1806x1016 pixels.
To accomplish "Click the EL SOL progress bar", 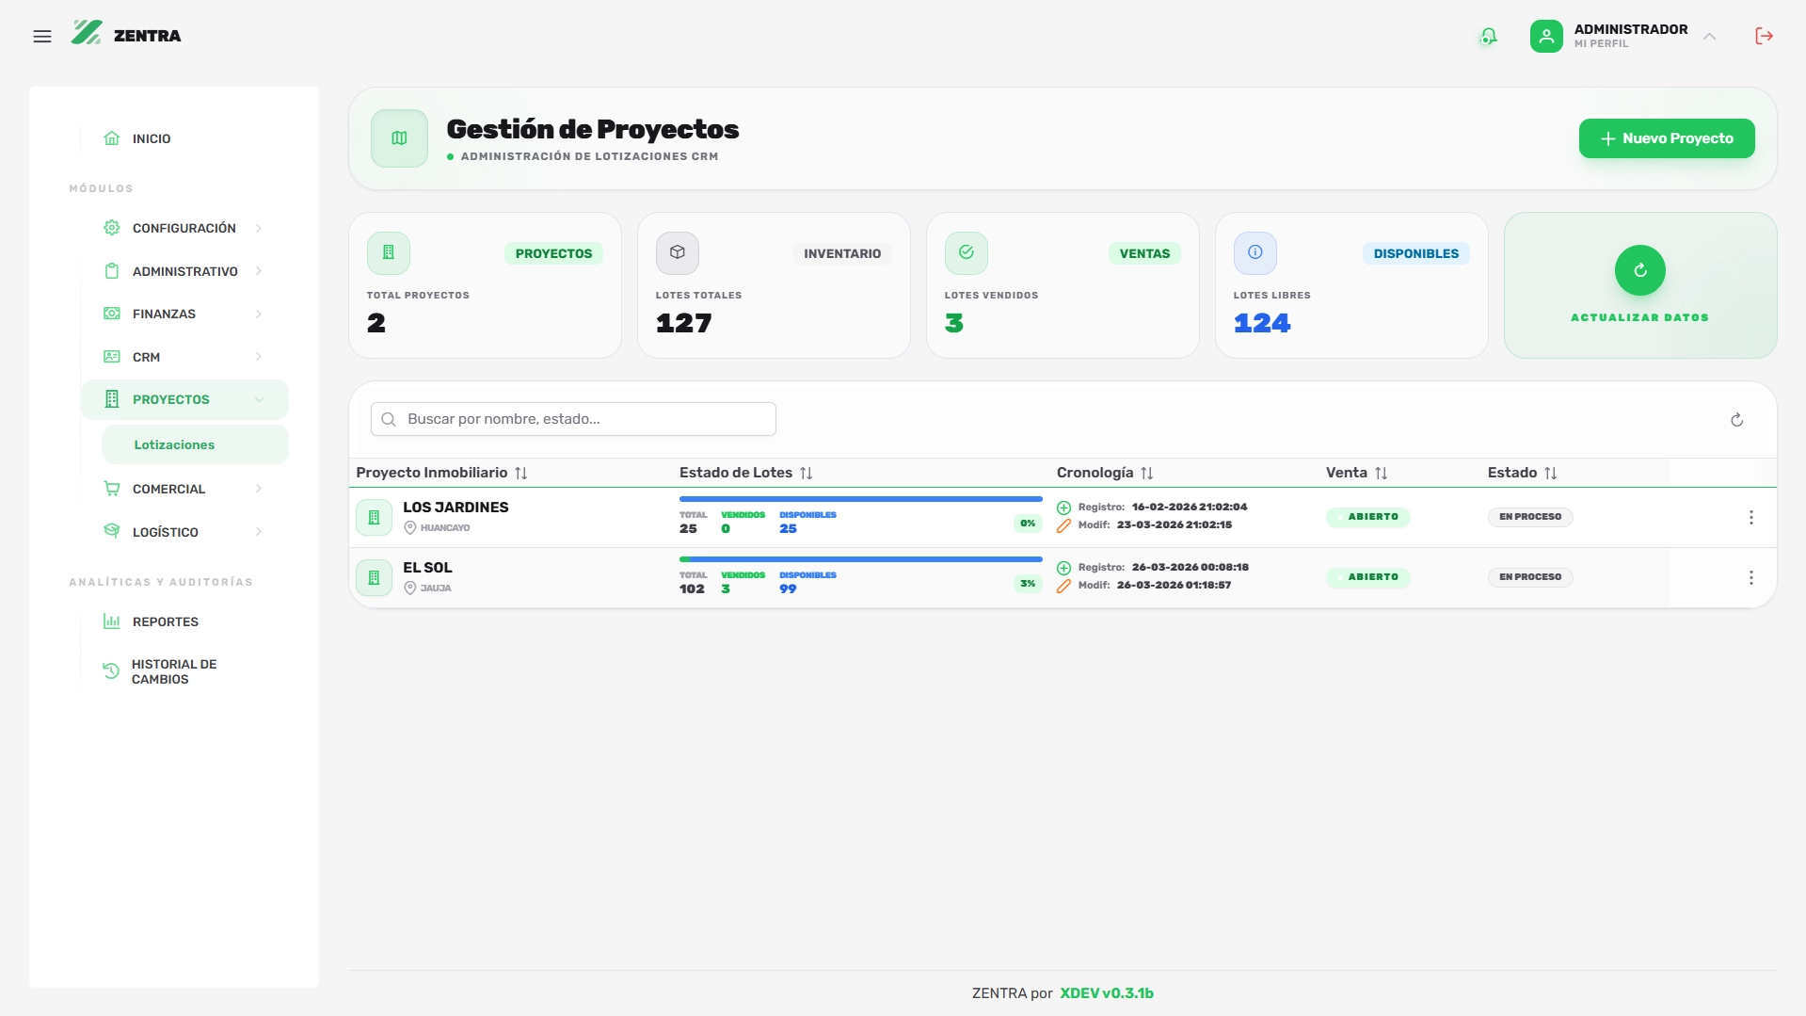I will tap(859, 558).
